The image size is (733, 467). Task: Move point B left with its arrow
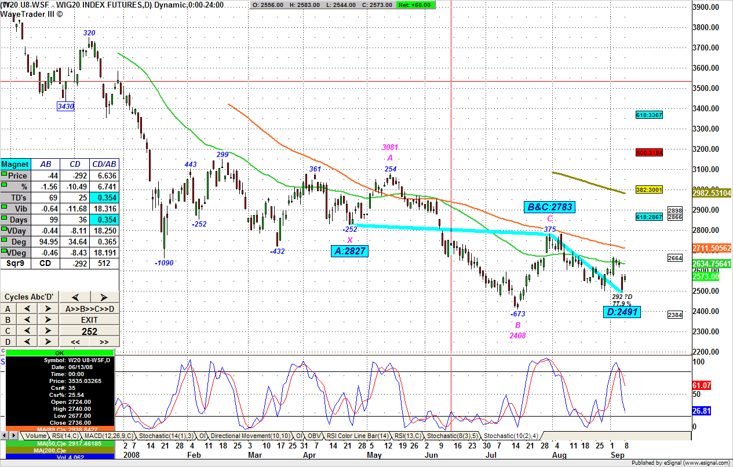[x=27, y=319]
